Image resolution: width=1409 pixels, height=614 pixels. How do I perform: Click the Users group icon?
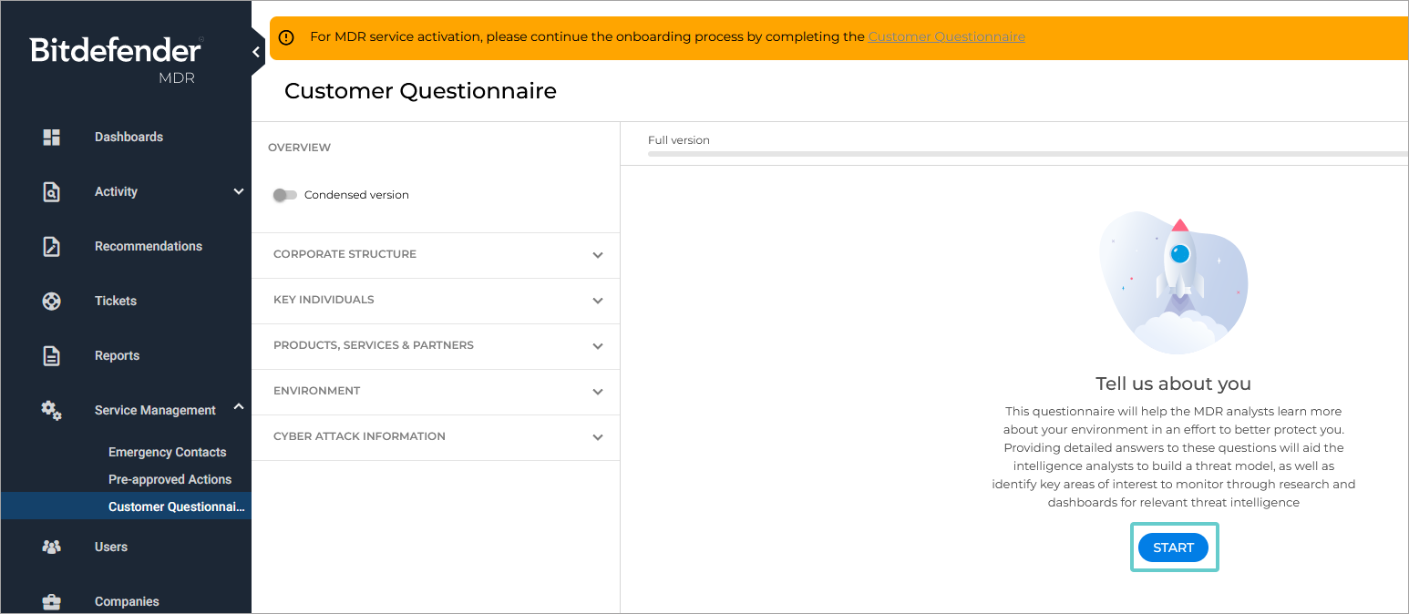52,547
